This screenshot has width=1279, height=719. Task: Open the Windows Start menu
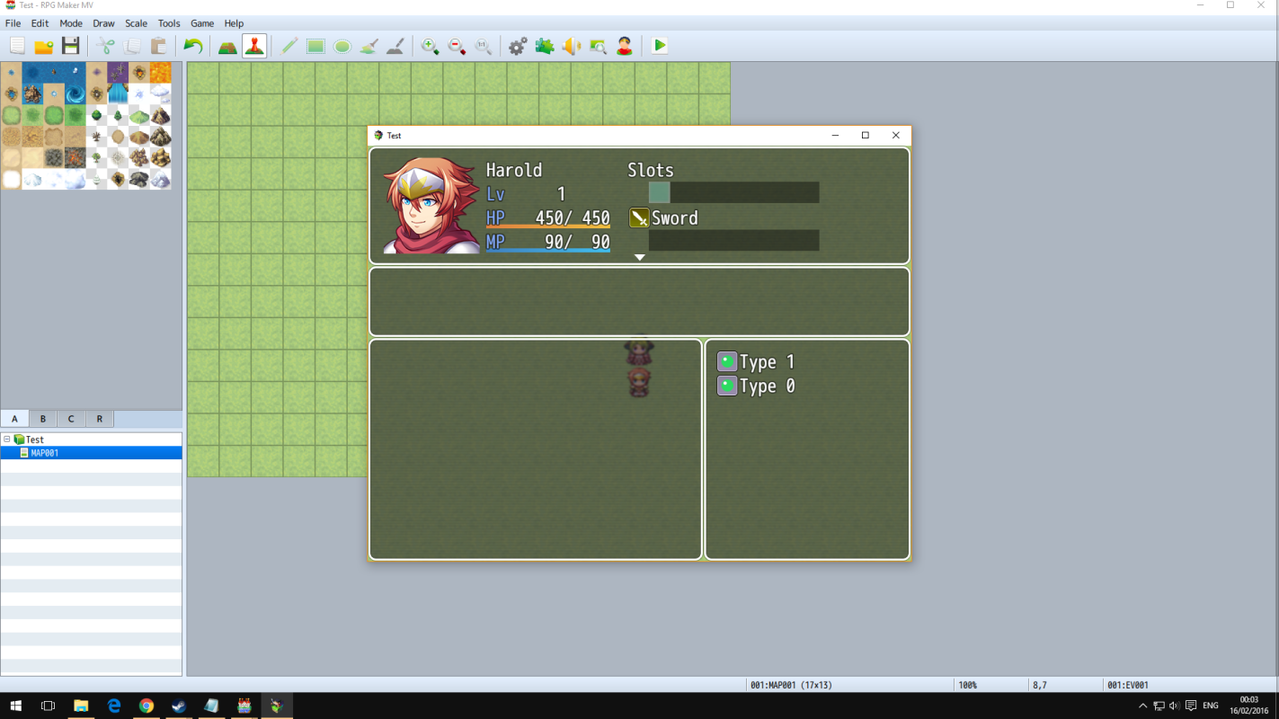tap(15, 706)
